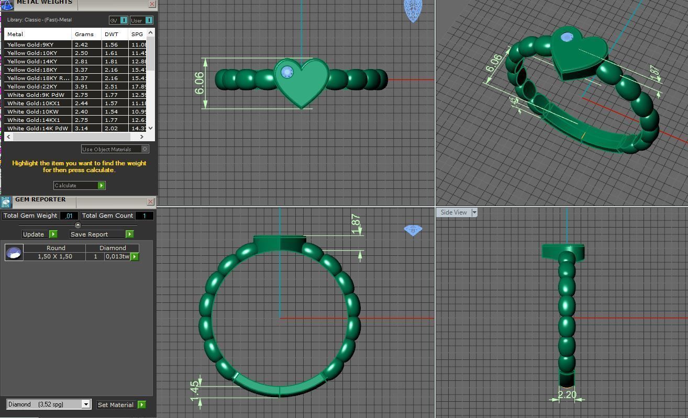688x418 pixels.
Task: Click the Metal Weights panel logo icon
Action: 7,5
